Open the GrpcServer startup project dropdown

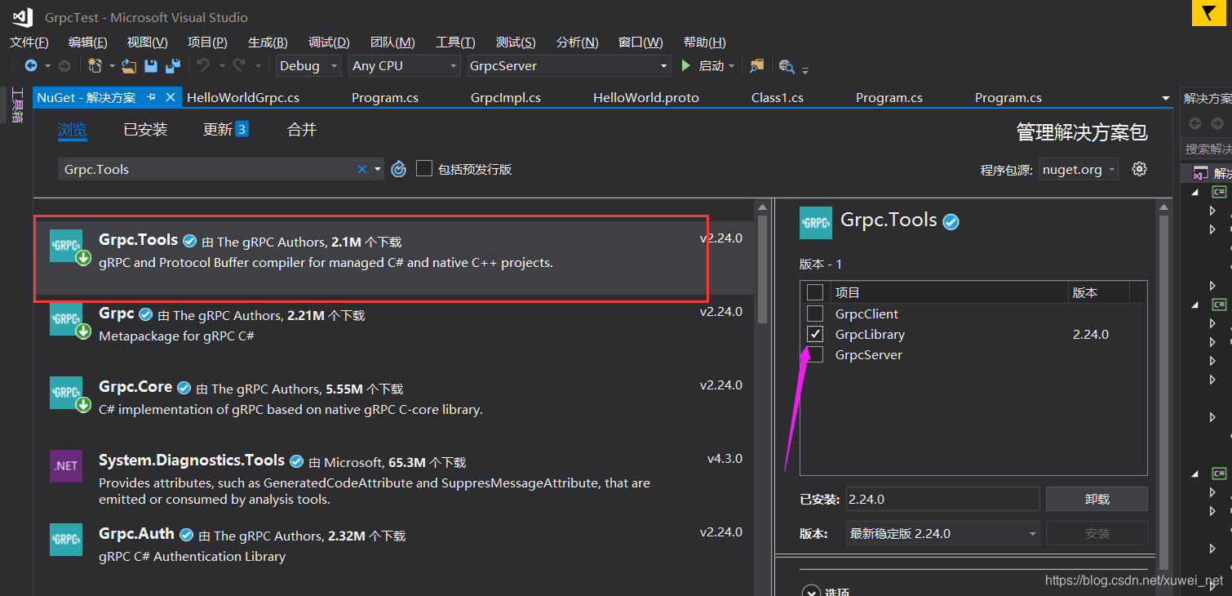[569, 65]
